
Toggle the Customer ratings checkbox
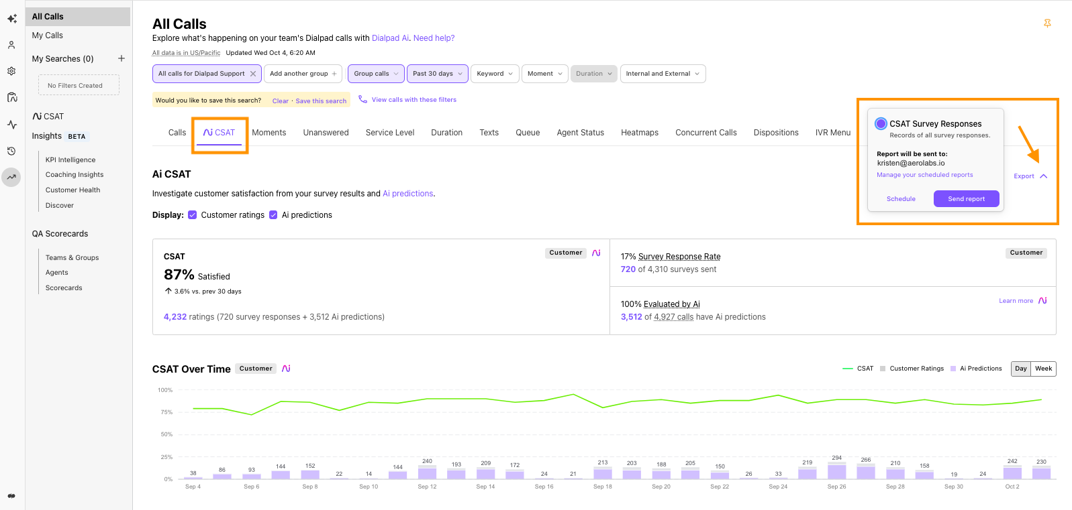coord(193,215)
